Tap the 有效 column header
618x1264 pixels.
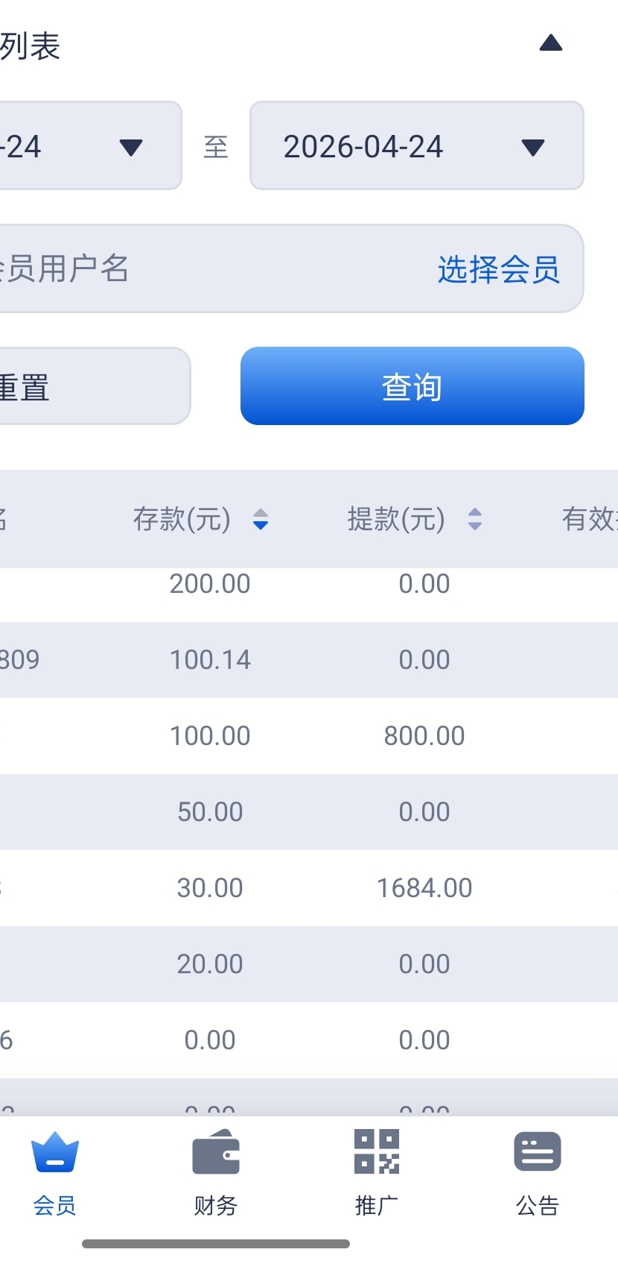coord(589,519)
